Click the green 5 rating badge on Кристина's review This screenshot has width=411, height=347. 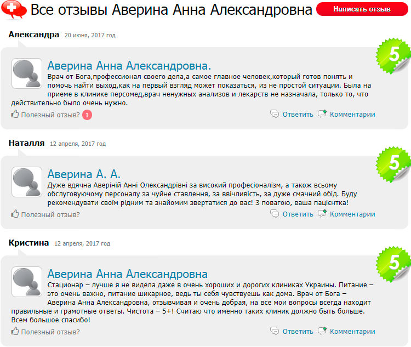(393, 264)
